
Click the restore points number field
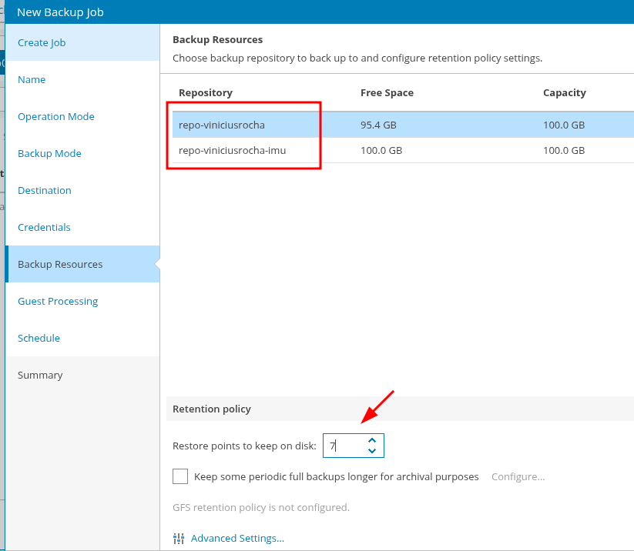(x=344, y=446)
